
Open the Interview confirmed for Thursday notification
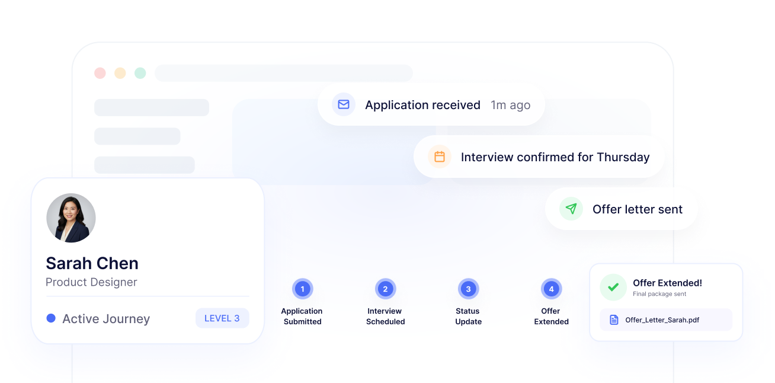(539, 157)
